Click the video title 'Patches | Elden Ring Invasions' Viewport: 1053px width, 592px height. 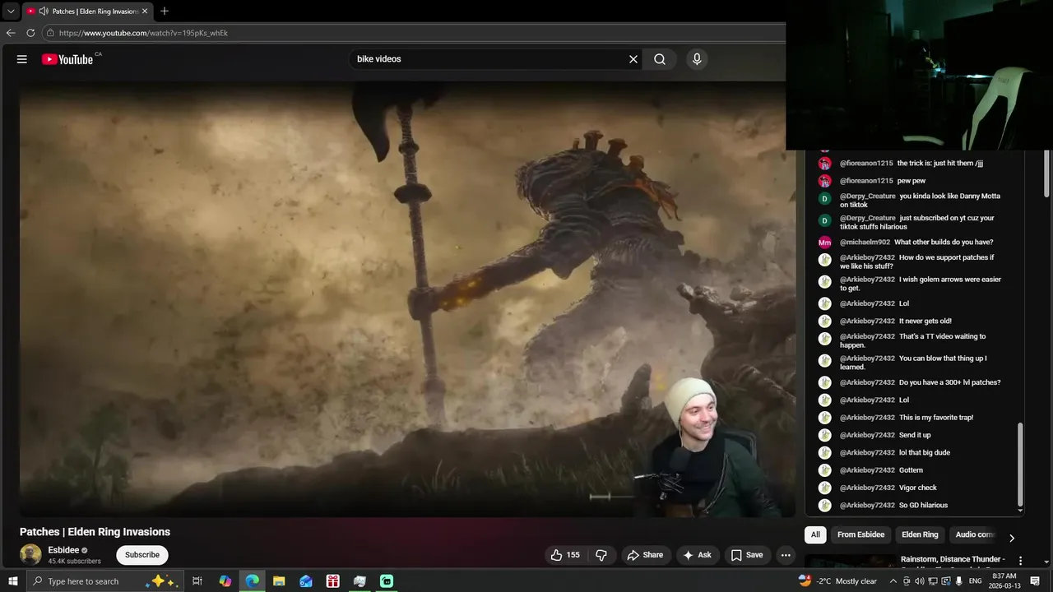click(95, 532)
